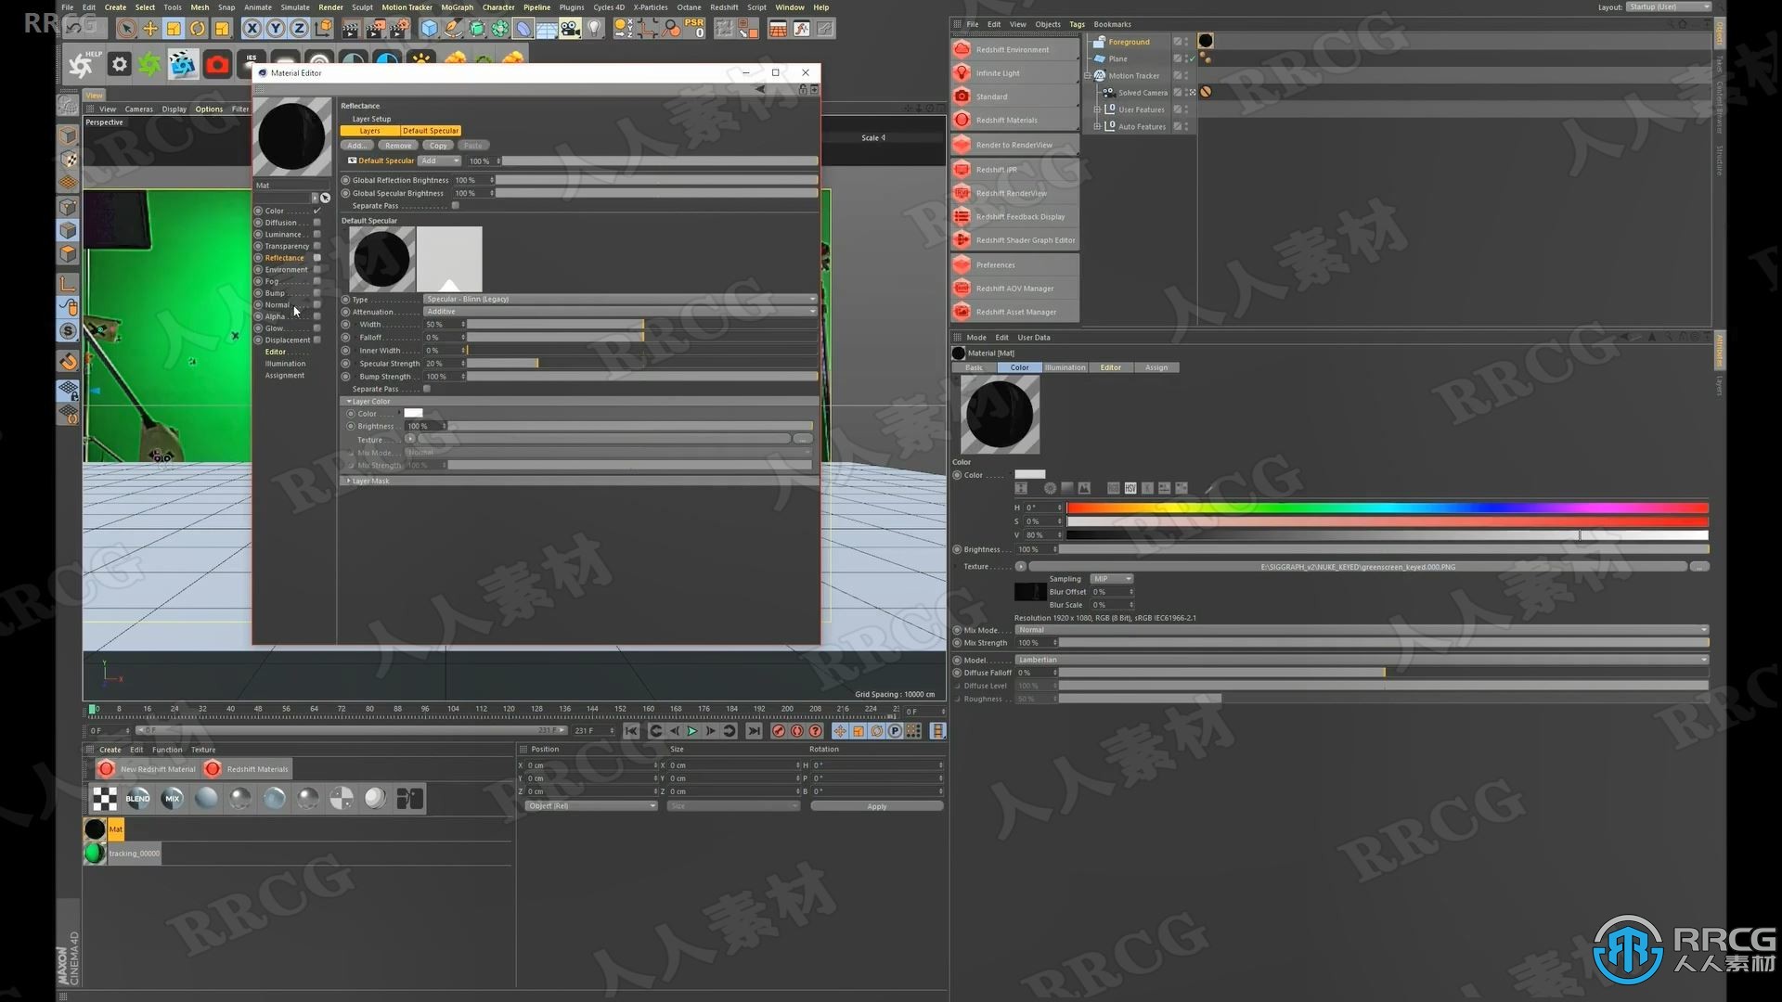Click Apply button in coordinates panel
This screenshot has height=1002, width=1782.
876,806
